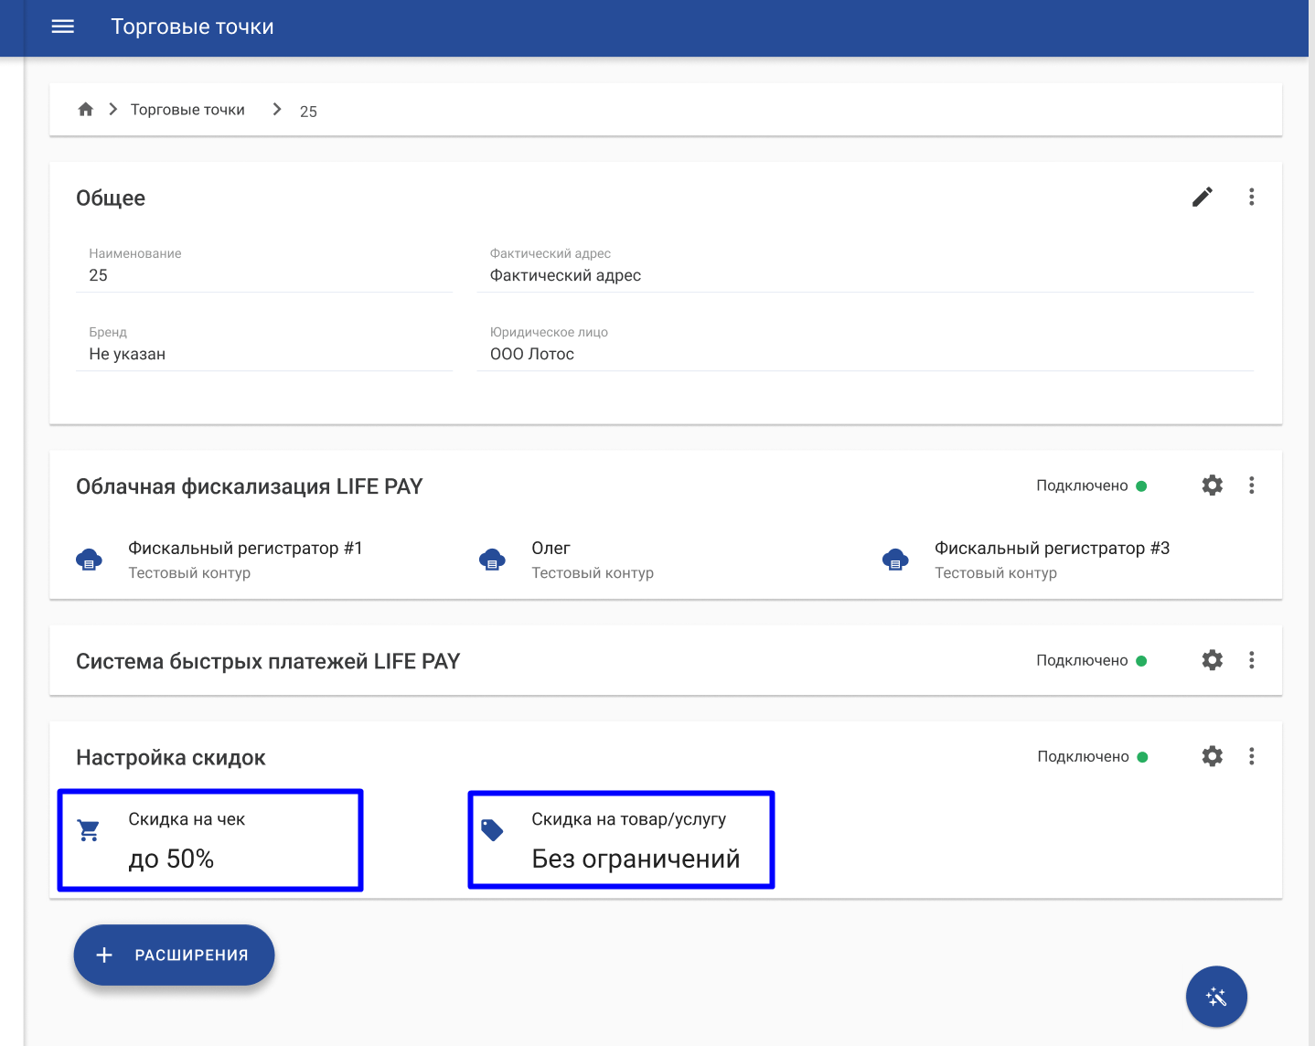Click the Юридическое лицо value ООО Лотос
The image size is (1315, 1046).
[x=532, y=354]
